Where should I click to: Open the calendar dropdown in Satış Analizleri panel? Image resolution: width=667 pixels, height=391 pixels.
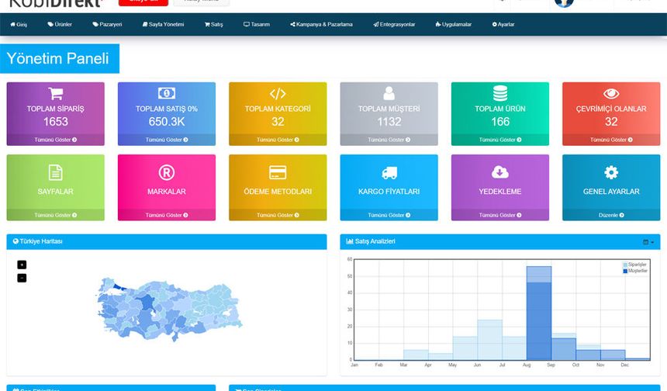(x=648, y=242)
